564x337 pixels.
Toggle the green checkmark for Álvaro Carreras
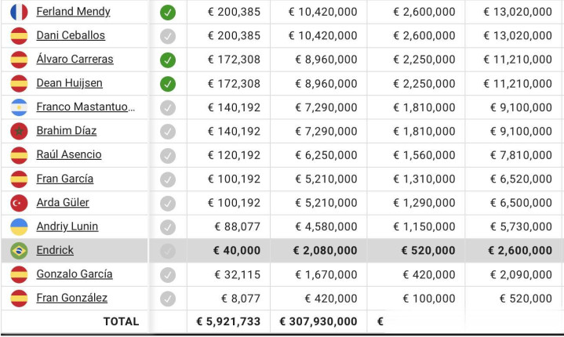point(168,60)
